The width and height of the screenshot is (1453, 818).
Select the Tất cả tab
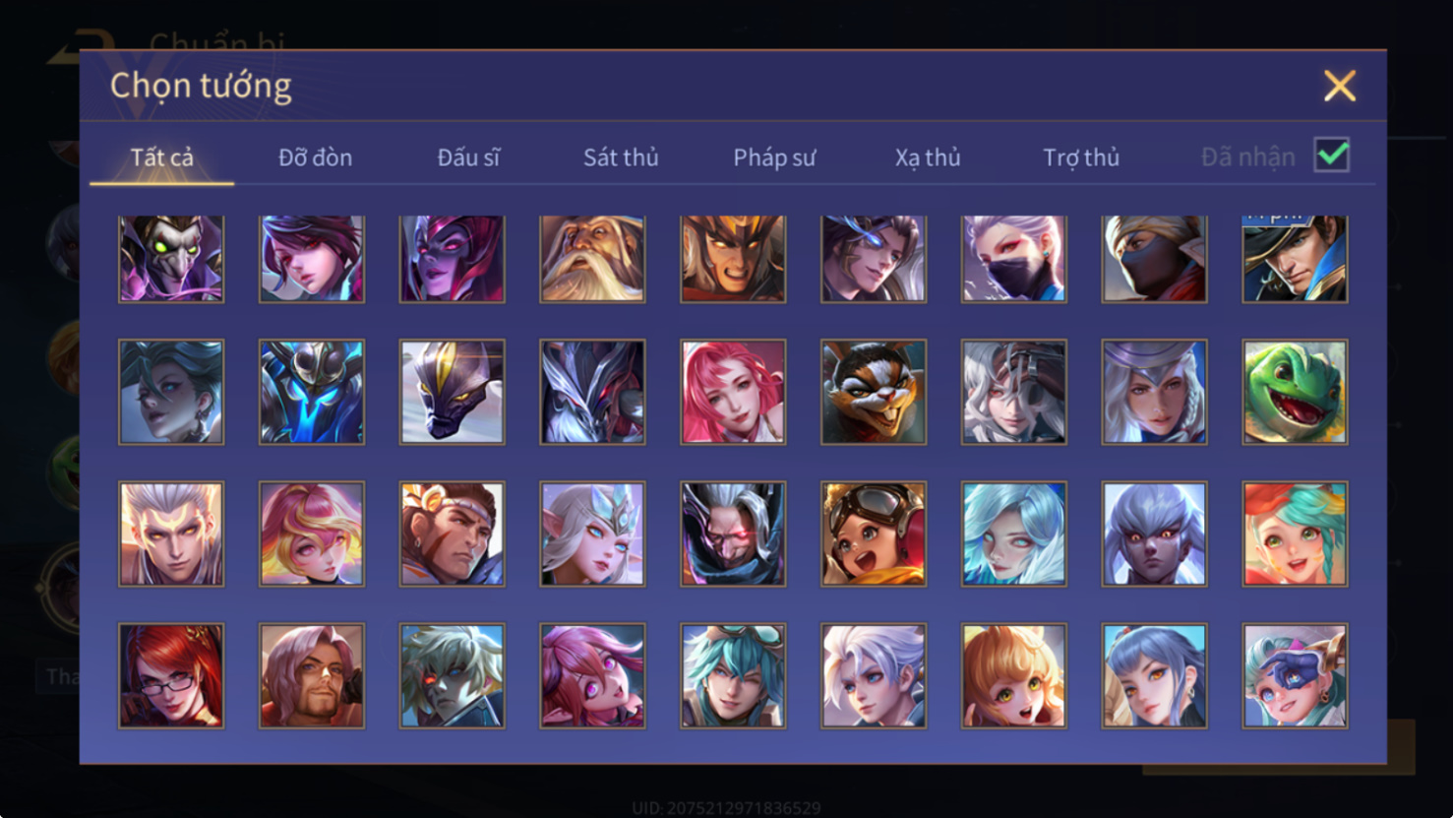162,157
